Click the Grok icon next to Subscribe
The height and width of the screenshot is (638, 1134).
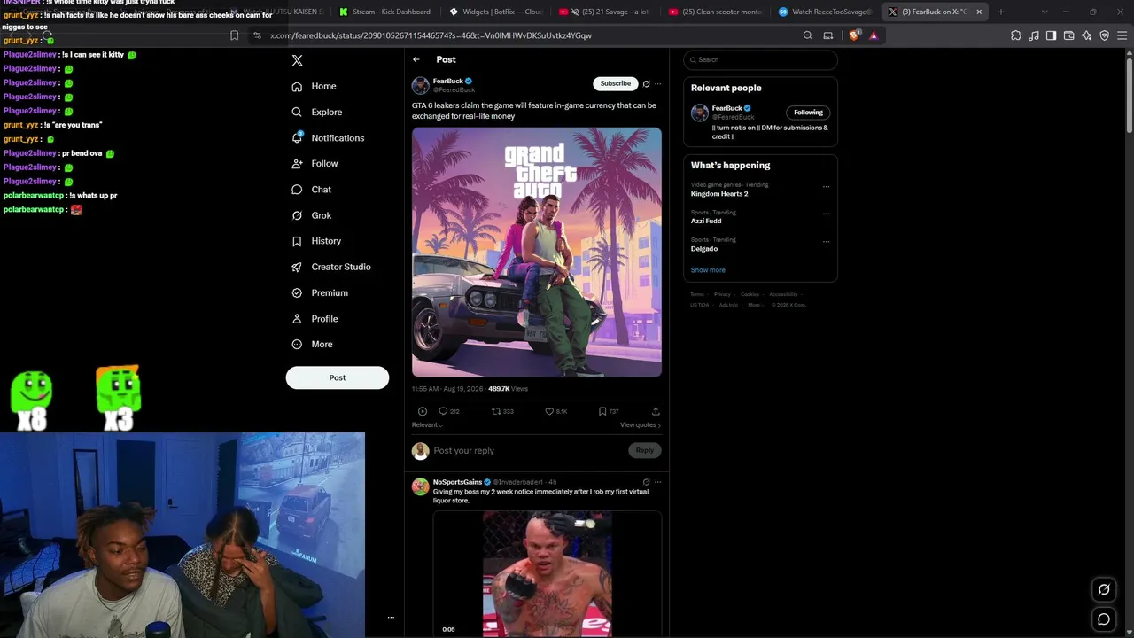click(646, 84)
